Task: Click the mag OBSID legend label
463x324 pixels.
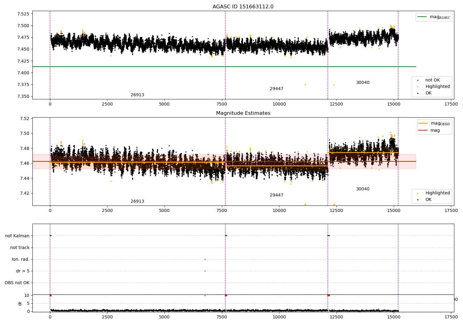Action: click(x=440, y=123)
